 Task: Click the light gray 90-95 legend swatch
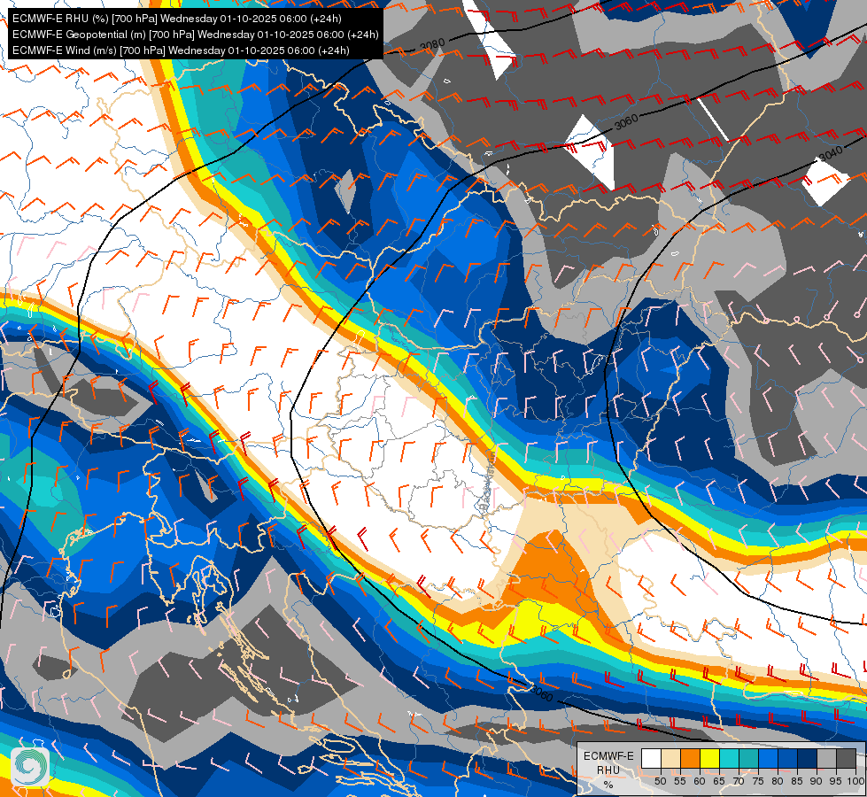[x=826, y=758]
